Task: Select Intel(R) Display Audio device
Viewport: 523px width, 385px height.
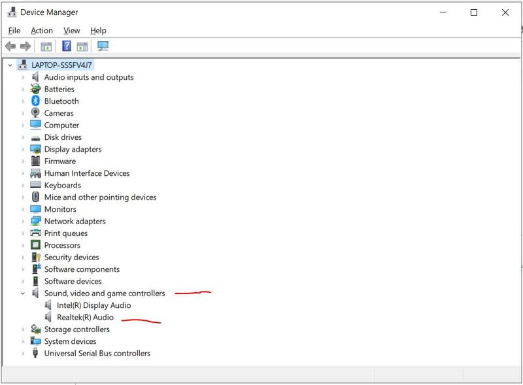Action: (x=93, y=305)
